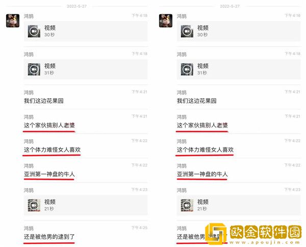Open 鸿鹄's avatar in the left chat
Viewport: 306px width, 247px height.
pos(13,21)
